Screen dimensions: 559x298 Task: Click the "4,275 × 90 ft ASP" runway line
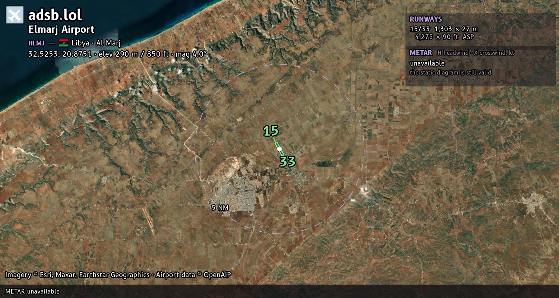(x=444, y=37)
